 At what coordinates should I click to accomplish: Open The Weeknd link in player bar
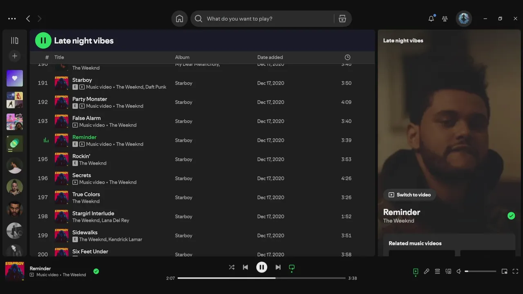[x=74, y=275]
